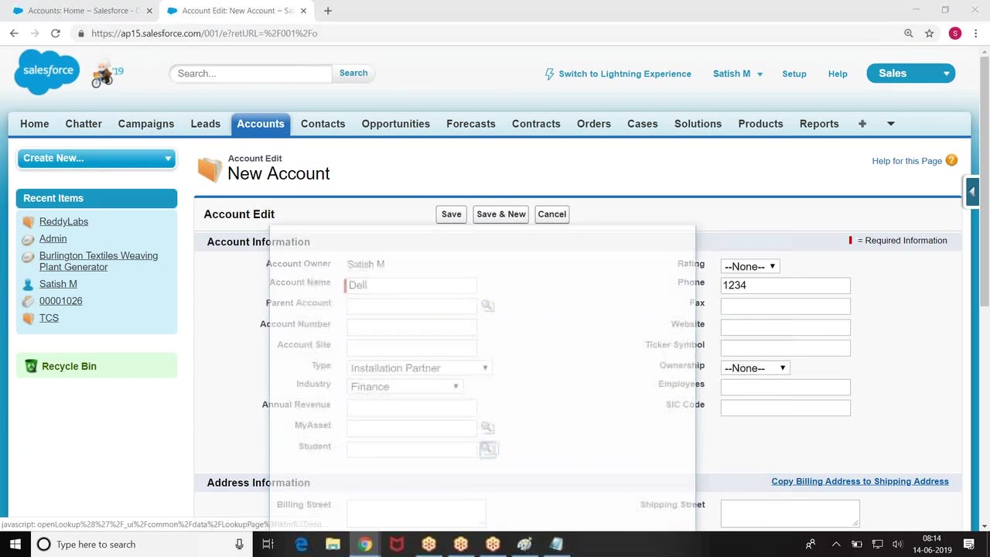Open the Contacts tab
This screenshot has width=990, height=557.
click(x=323, y=124)
